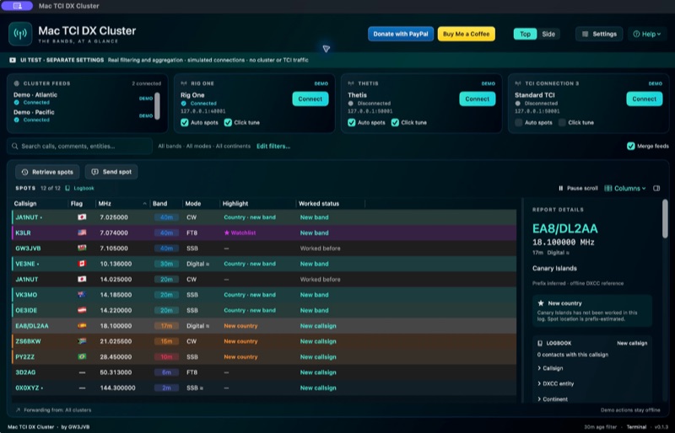This screenshot has height=433, width=675.
Task: Select the 3D2AG spot row
Action: (x=264, y=372)
